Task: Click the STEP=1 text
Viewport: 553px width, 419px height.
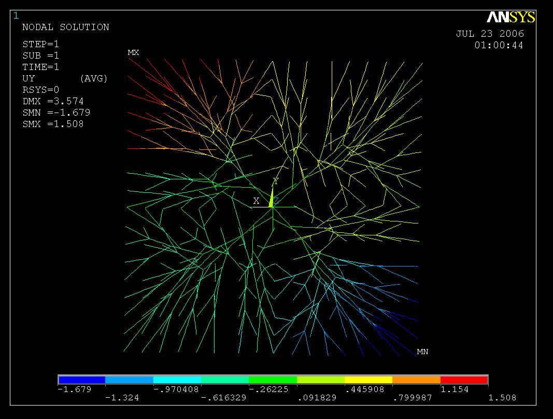Action: (x=40, y=44)
